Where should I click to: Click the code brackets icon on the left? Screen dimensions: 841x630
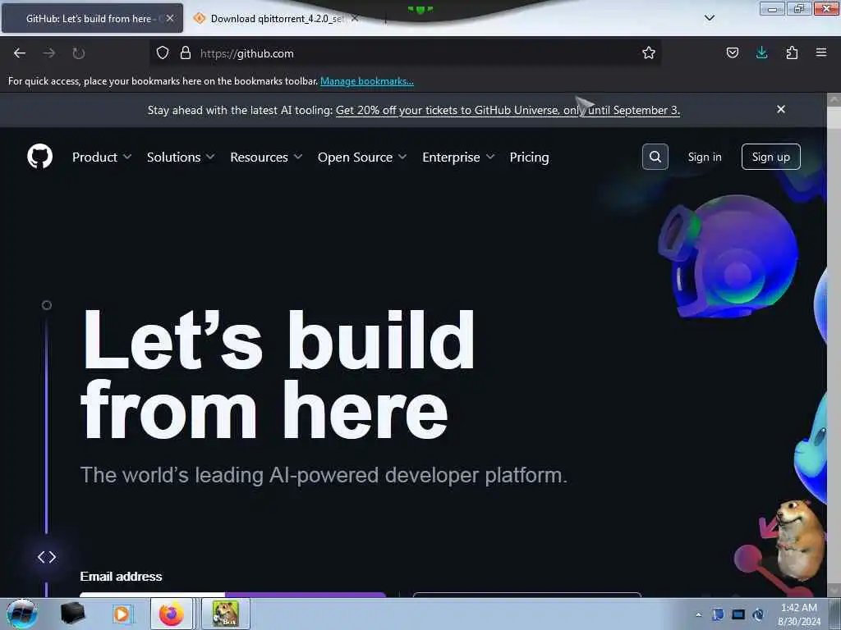pyautogui.click(x=47, y=557)
